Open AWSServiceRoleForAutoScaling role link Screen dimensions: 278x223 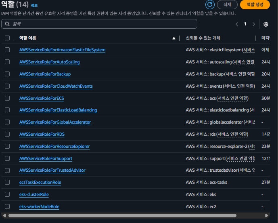[50, 62]
